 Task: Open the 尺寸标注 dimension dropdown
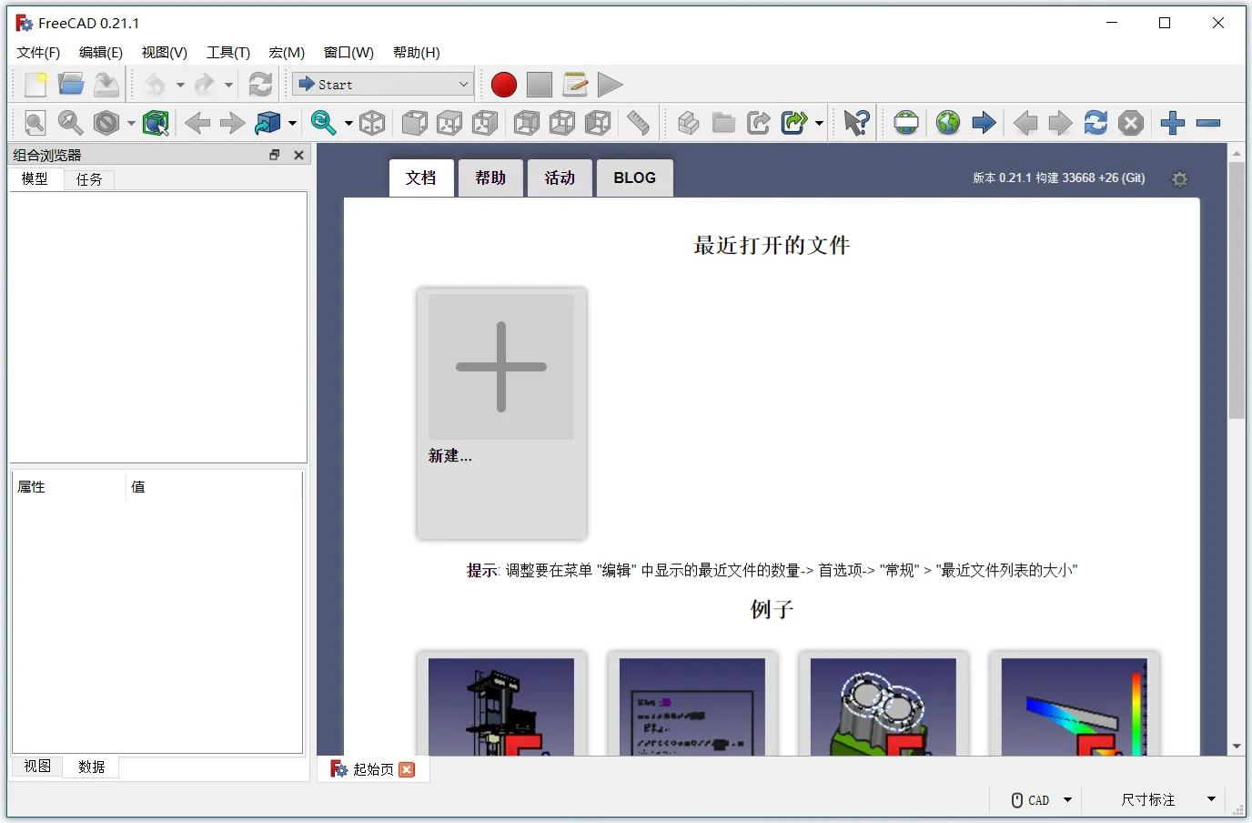(1167, 800)
